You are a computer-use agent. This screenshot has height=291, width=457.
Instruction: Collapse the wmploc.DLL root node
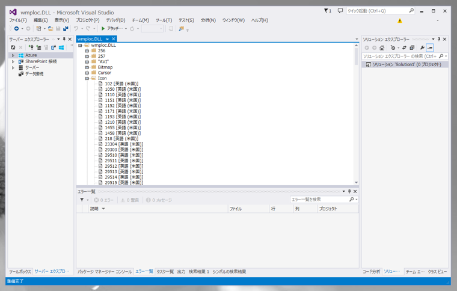click(x=80, y=46)
